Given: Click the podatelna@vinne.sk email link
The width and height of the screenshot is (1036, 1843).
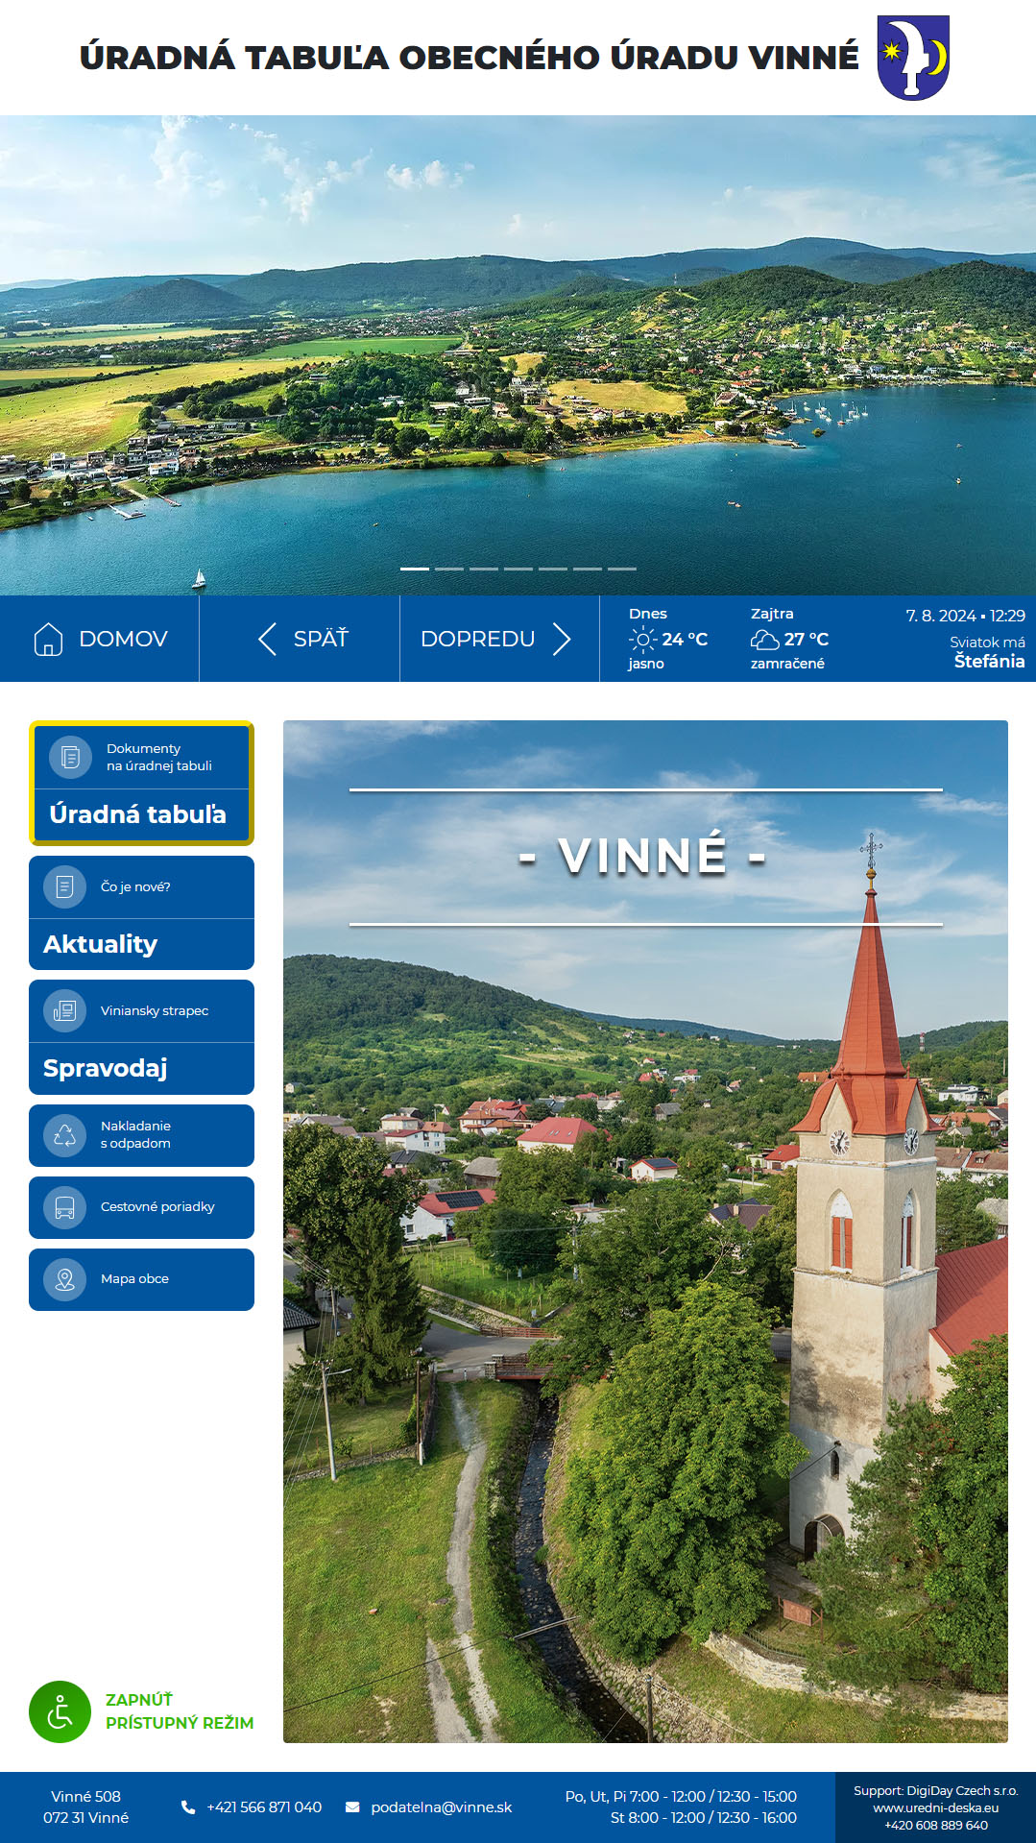Looking at the screenshot, I should (442, 1807).
